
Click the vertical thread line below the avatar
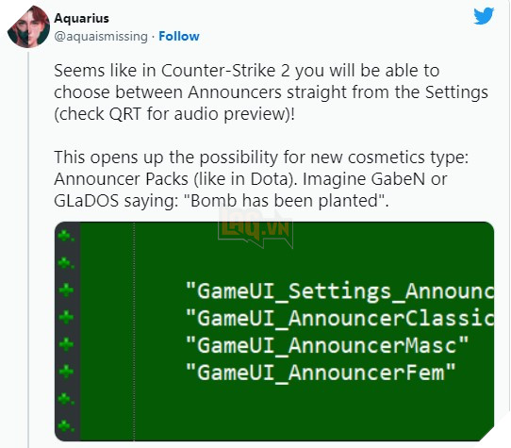tap(28, 249)
